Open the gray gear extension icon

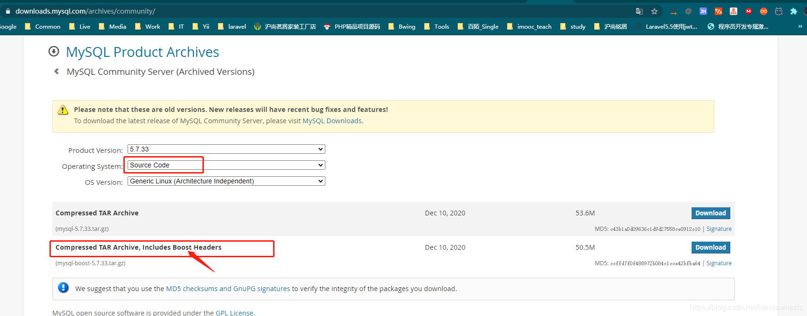688,11
